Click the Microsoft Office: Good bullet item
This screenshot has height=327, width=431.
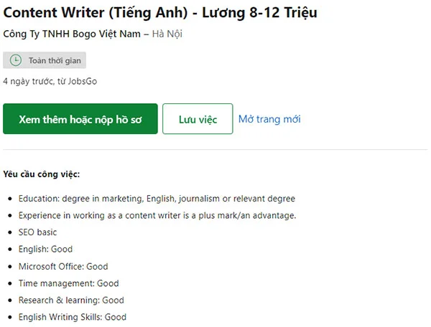click(x=63, y=266)
